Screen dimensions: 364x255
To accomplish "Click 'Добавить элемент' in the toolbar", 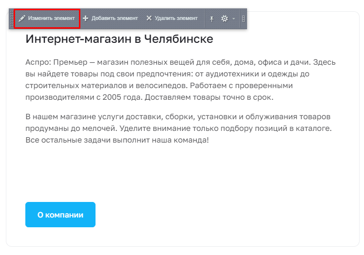I will pyautogui.click(x=110, y=18).
